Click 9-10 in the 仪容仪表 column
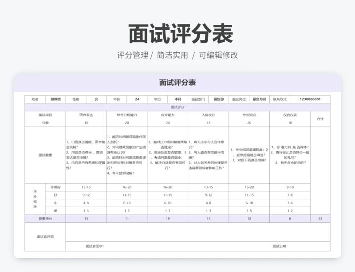Image resolution: width=355 pixels, height=272 pixels. click(x=290, y=187)
